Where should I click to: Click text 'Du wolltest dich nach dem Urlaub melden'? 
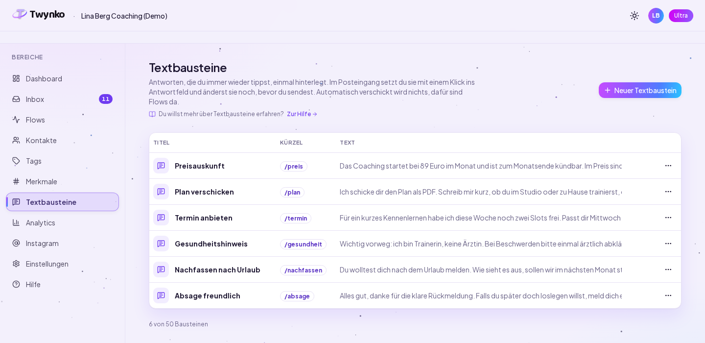[481, 269]
